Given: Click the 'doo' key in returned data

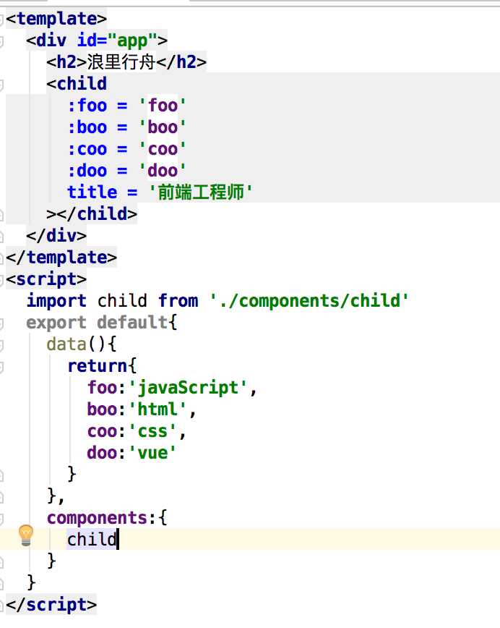Looking at the screenshot, I should click(x=103, y=453).
